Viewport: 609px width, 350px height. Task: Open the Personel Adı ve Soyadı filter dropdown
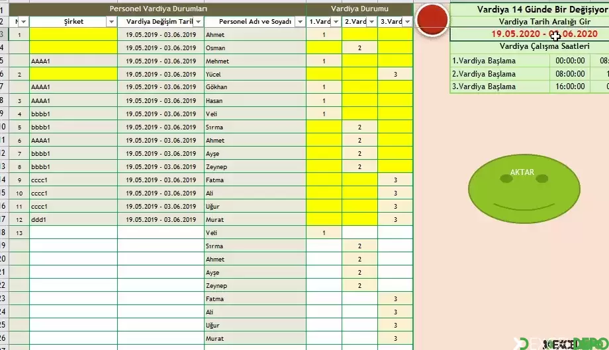coord(300,22)
